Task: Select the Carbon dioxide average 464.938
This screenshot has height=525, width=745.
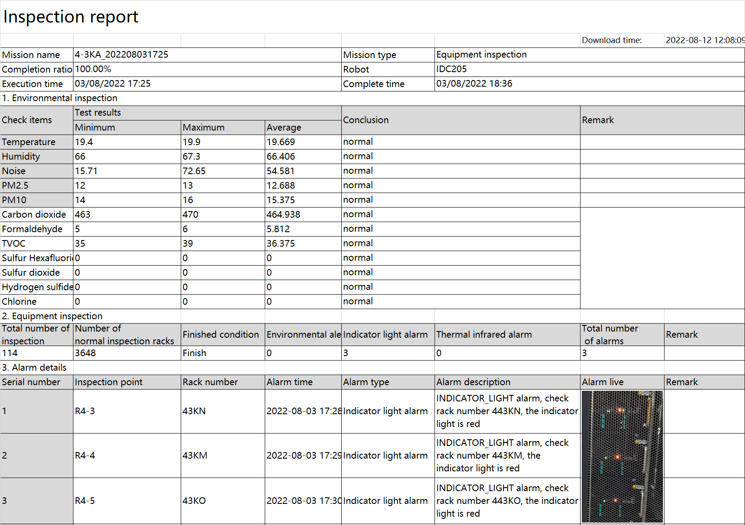Action: pos(283,215)
